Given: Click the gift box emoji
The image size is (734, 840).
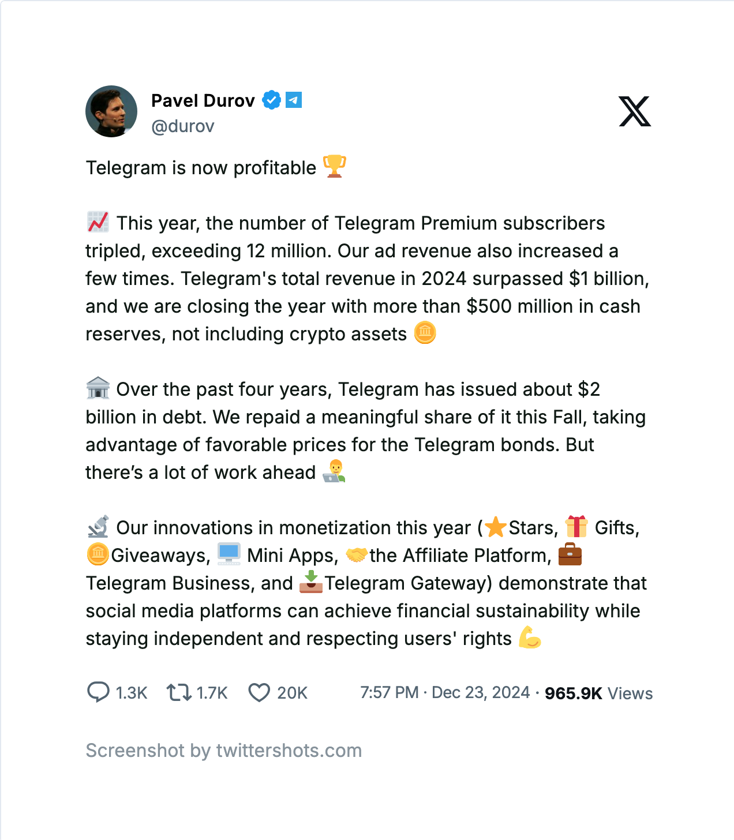Looking at the screenshot, I should pyautogui.click(x=576, y=527).
